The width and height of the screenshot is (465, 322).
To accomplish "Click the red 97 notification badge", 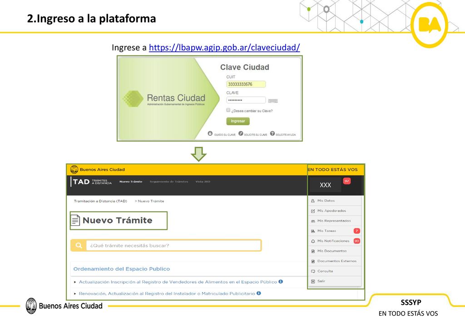I will tap(346, 181).
